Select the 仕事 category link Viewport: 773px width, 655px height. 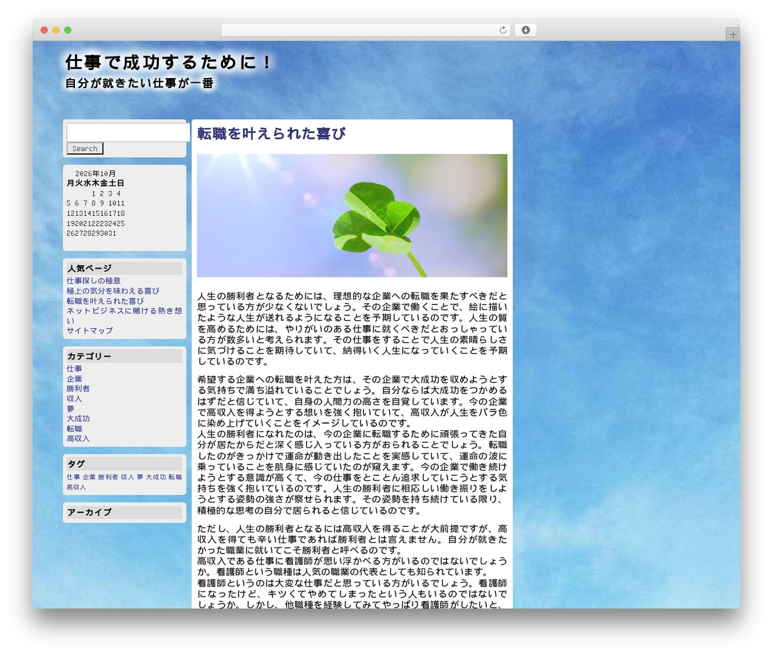[74, 369]
